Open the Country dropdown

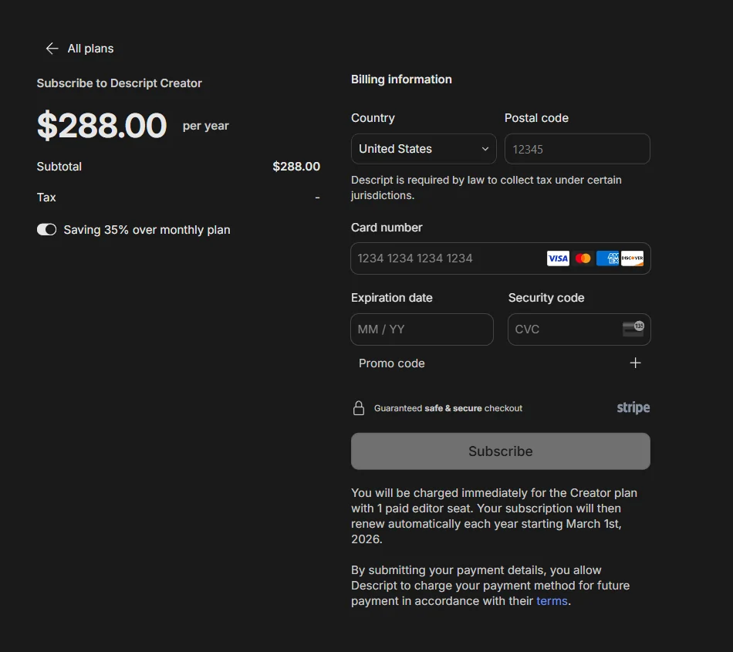(x=423, y=149)
